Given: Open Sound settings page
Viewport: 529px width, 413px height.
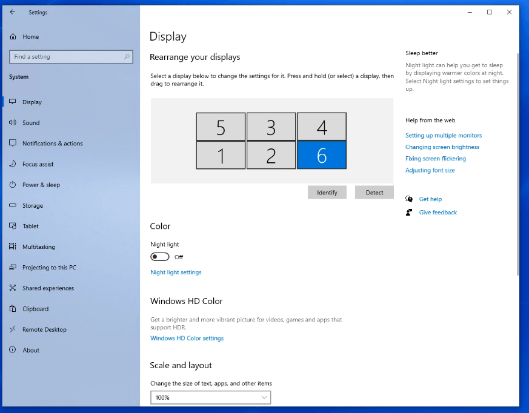Looking at the screenshot, I should click(x=31, y=123).
